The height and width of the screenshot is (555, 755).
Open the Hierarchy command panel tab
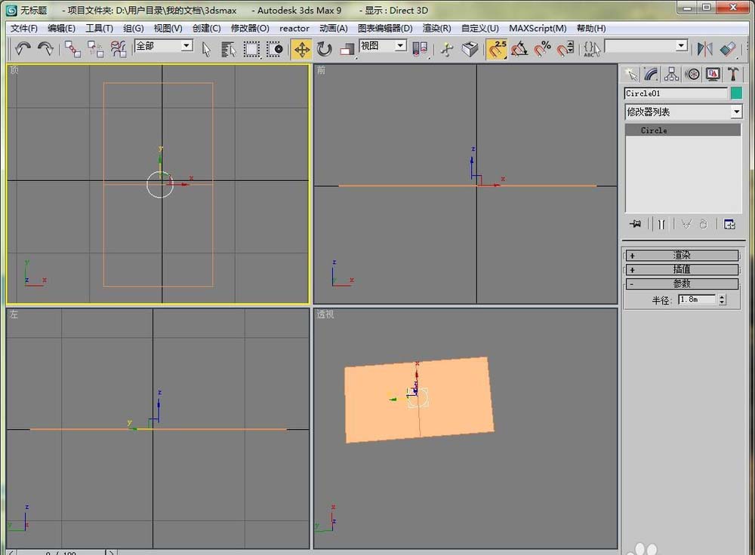point(671,74)
